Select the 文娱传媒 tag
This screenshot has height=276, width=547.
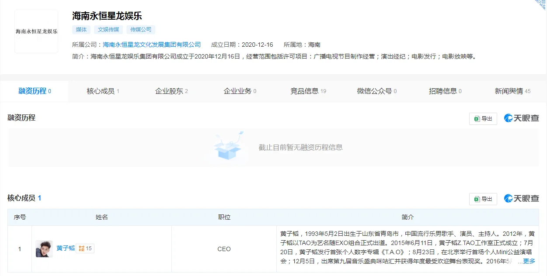(108, 30)
